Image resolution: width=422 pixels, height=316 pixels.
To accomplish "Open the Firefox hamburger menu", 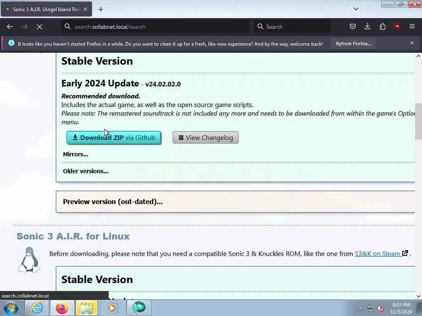I will 412,26.
